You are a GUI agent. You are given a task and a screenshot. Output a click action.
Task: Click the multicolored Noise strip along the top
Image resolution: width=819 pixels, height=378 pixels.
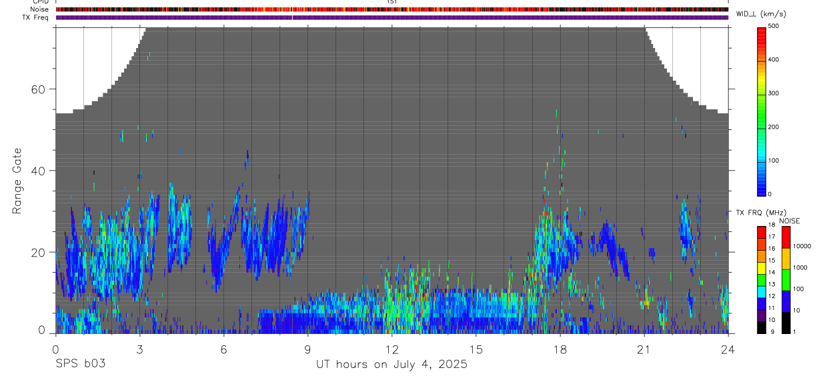[x=392, y=9]
